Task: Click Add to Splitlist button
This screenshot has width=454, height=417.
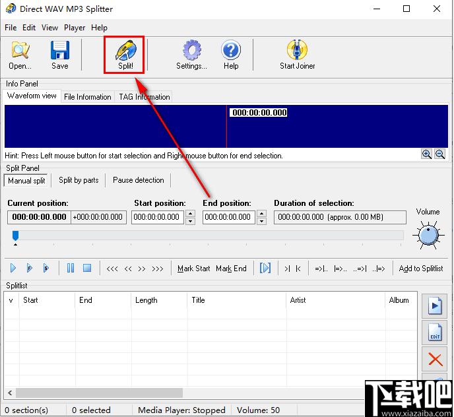Action: [x=421, y=269]
